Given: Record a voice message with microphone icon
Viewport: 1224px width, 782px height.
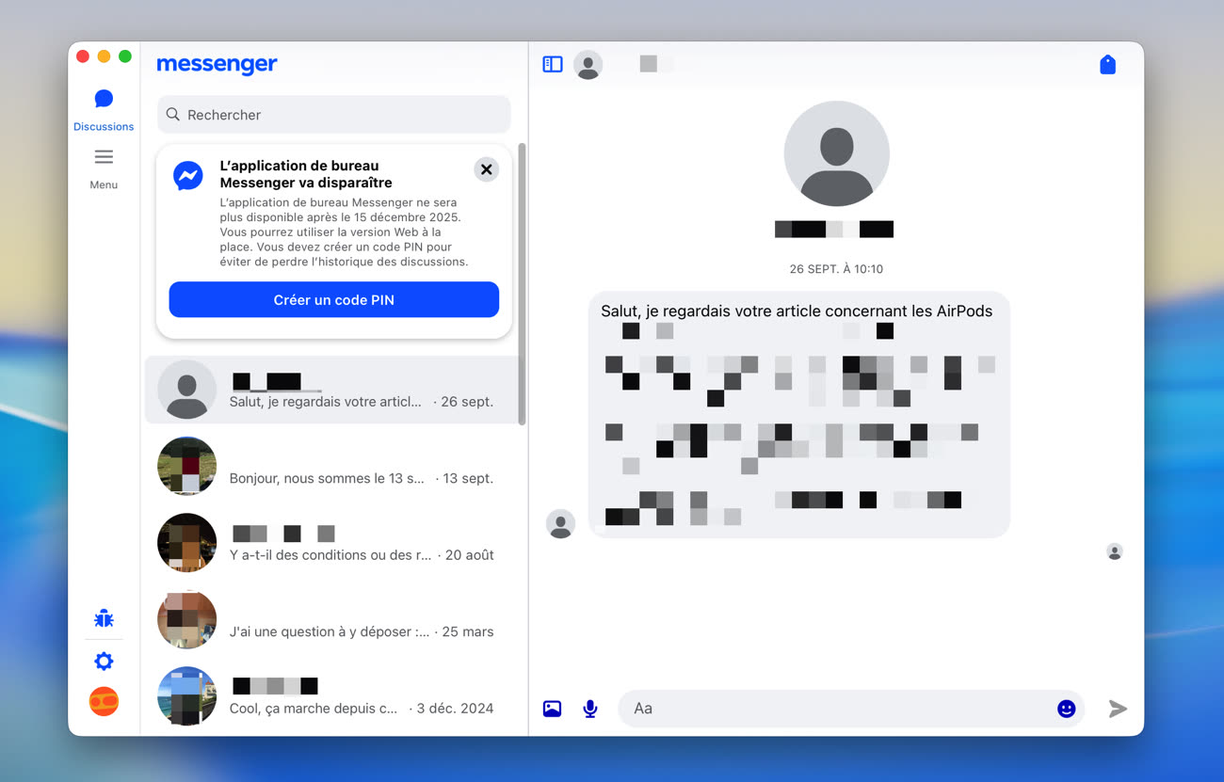Looking at the screenshot, I should 590,709.
